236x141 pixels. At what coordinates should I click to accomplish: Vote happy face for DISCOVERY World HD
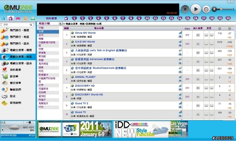(206, 97)
